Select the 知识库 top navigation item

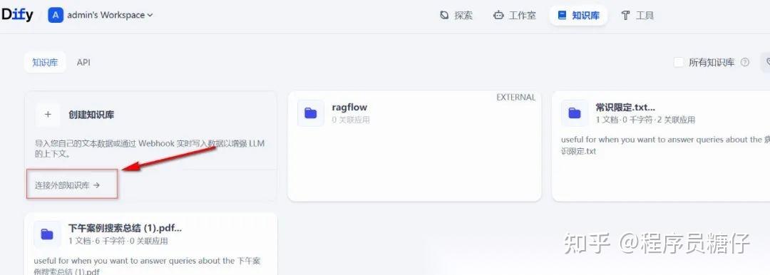pos(578,15)
